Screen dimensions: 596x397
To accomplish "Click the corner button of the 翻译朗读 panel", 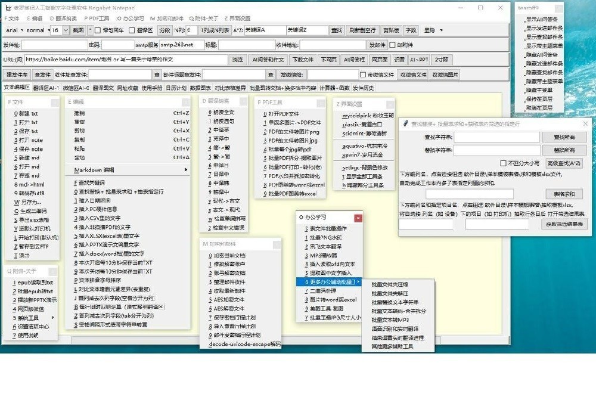I will tap(244, 101).
